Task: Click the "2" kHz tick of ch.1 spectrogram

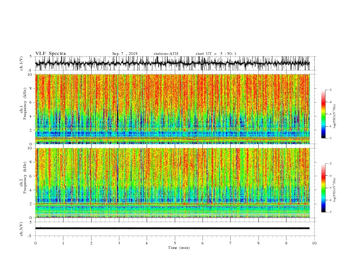Action: pyautogui.click(x=31, y=130)
